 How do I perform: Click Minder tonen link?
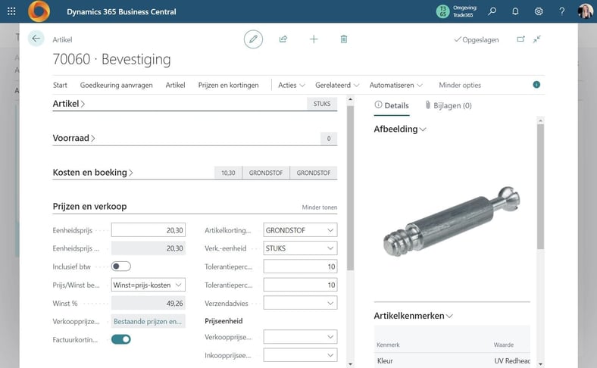click(320, 207)
